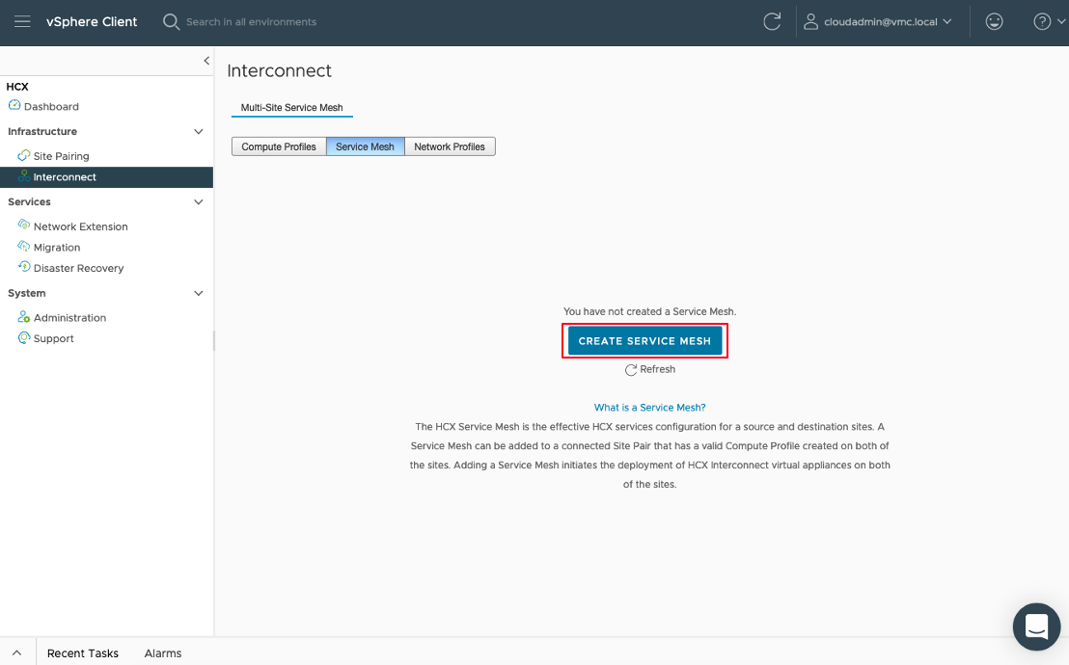Collapse the System section

pyautogui.click(x=199, y=293)
